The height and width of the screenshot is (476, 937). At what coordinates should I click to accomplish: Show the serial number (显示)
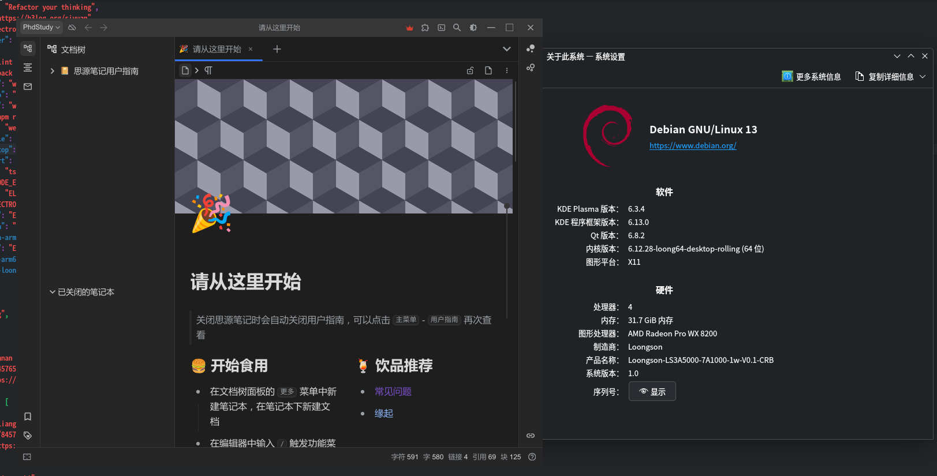pyautogui.click(x=652, y=392)
